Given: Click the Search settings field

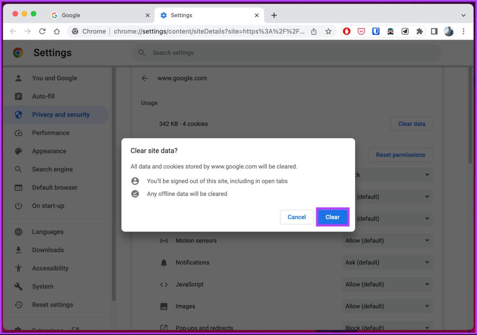Looking at the screenshot, I should point(287,53).
